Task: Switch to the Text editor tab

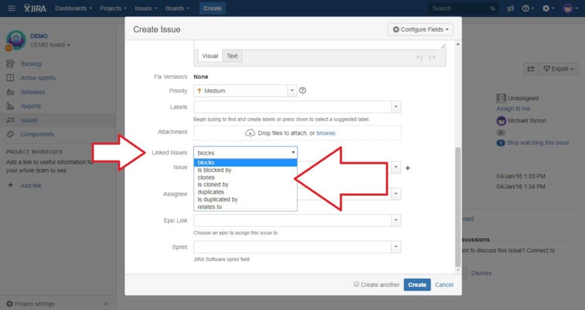Action: click(x=232, y=56)
